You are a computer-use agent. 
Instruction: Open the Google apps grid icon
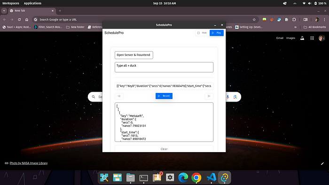pos(312,38)
